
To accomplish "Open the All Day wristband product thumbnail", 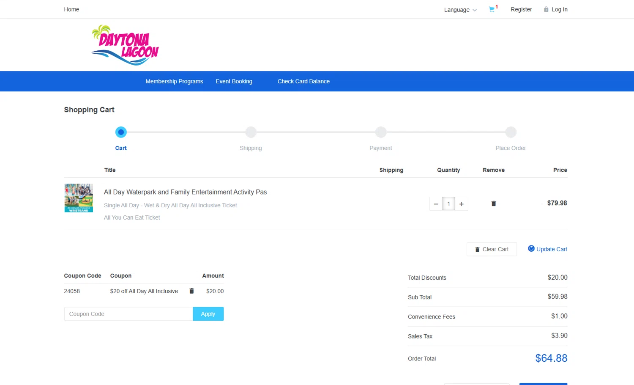I will coord(79,198).
